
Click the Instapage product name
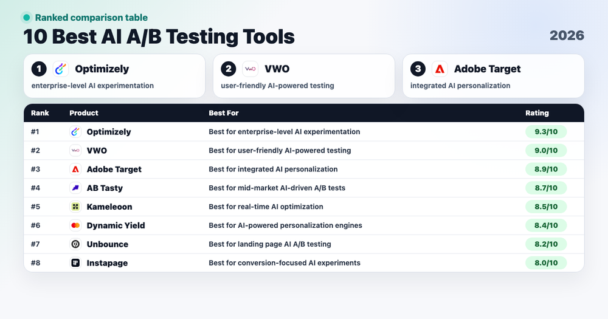(107, 263)
